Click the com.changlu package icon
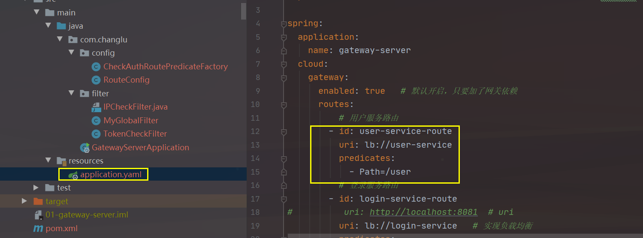643x238 pixels. point(73,40)
